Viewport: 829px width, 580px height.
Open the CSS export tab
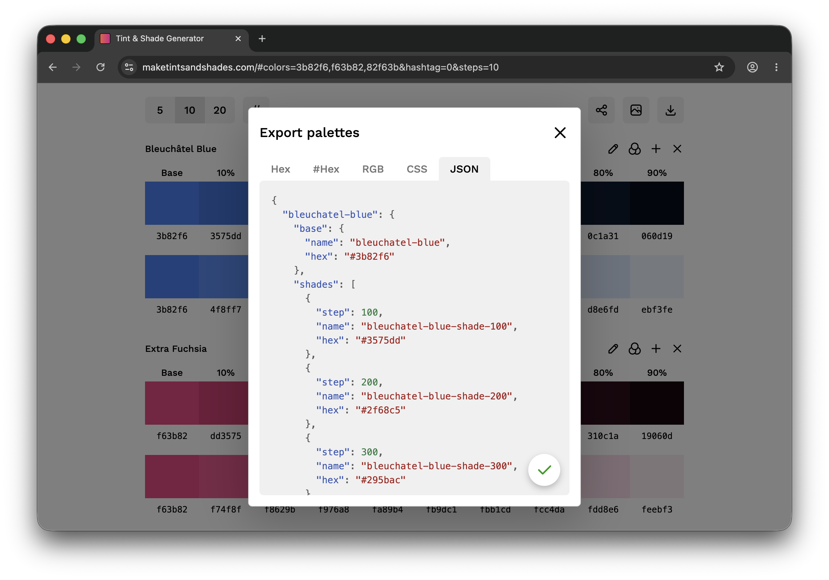(417, 169)
